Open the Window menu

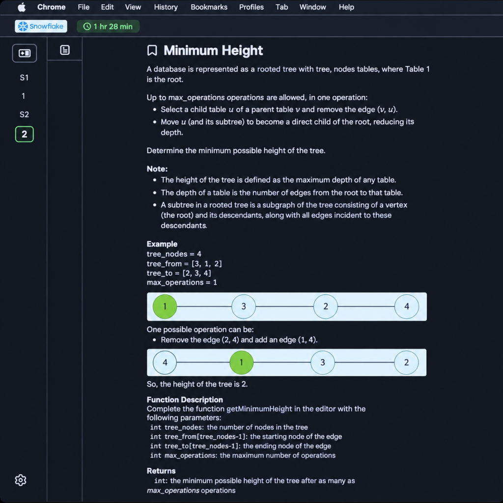312,7
